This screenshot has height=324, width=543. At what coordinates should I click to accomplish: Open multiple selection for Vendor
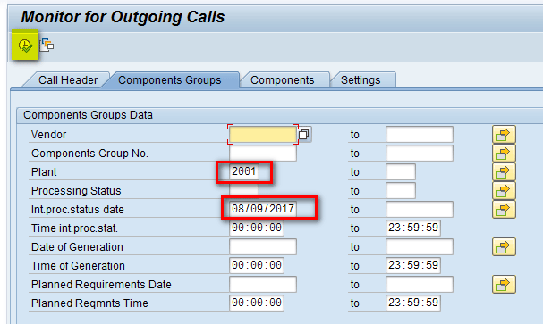(x=504, y=135)
